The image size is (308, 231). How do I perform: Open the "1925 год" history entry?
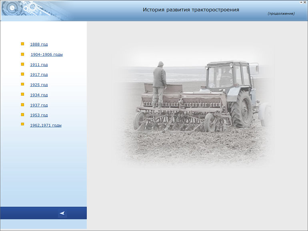coord(39,85)
